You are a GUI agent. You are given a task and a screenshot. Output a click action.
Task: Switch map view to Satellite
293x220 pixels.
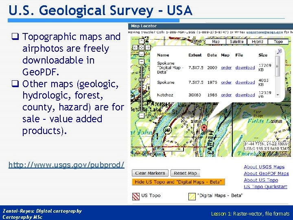coord(236,42)
